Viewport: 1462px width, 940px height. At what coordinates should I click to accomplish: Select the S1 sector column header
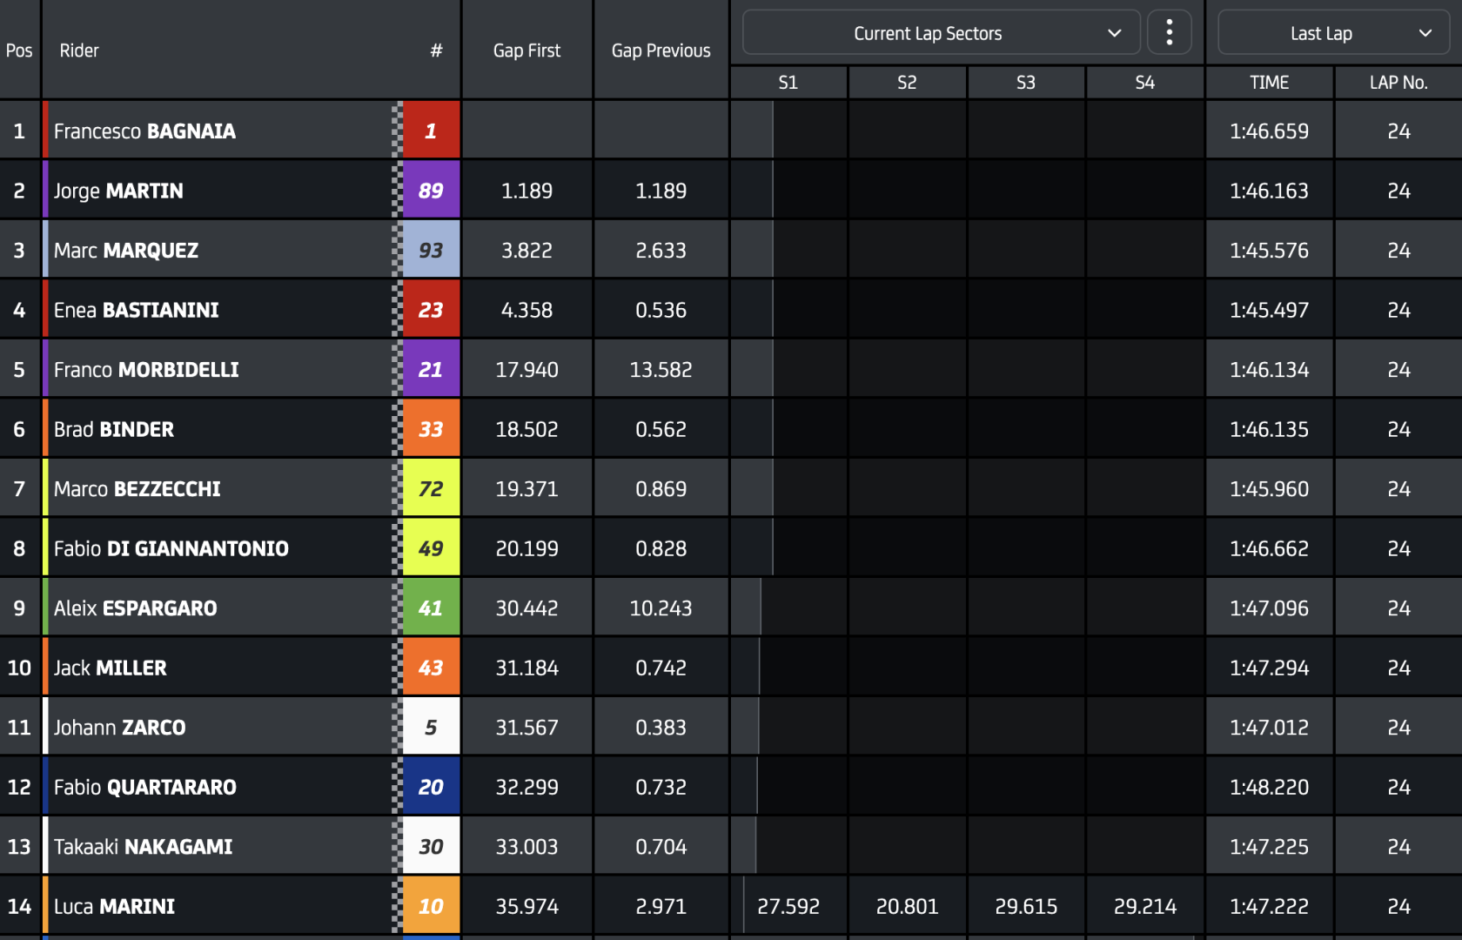coord(788,83)
